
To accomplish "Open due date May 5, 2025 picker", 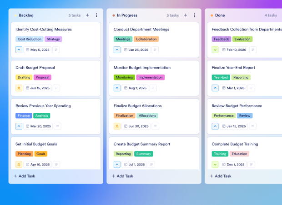I will point(37,50).
